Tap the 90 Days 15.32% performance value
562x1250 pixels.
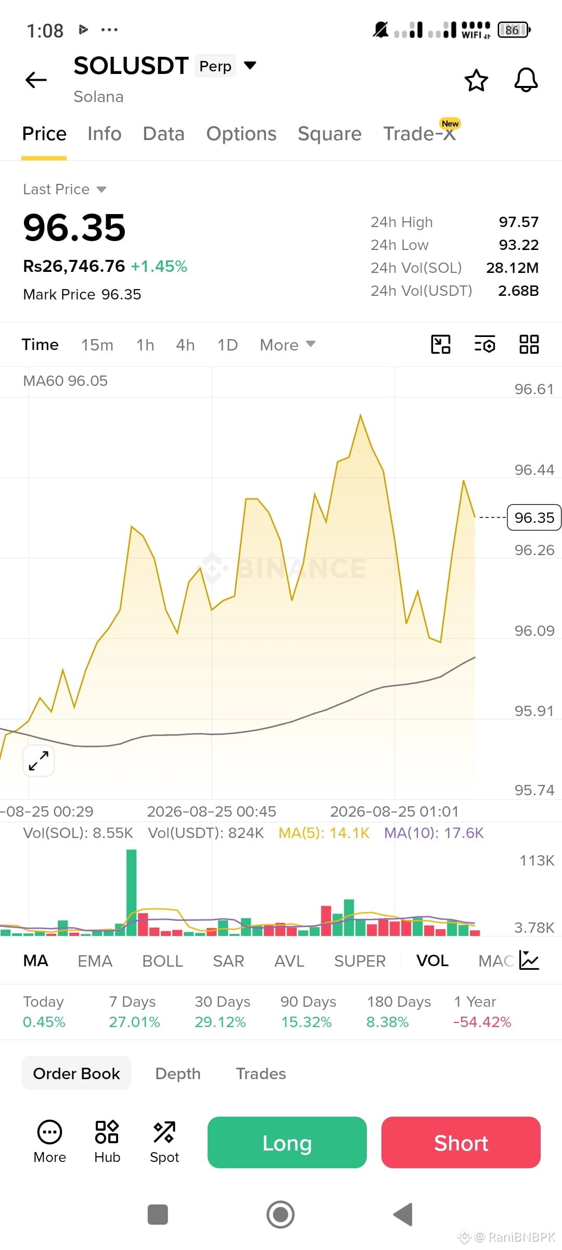(x=306, y=1022)
